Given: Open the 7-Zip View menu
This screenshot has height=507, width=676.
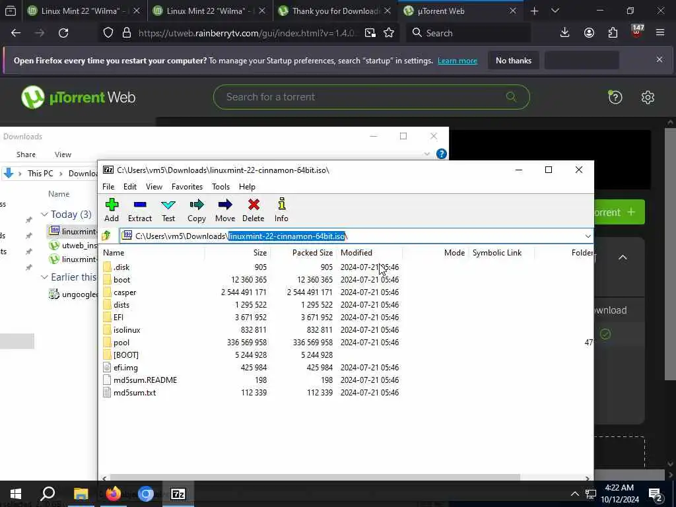Looking at the screenshot, I should [x=154, y=187].
